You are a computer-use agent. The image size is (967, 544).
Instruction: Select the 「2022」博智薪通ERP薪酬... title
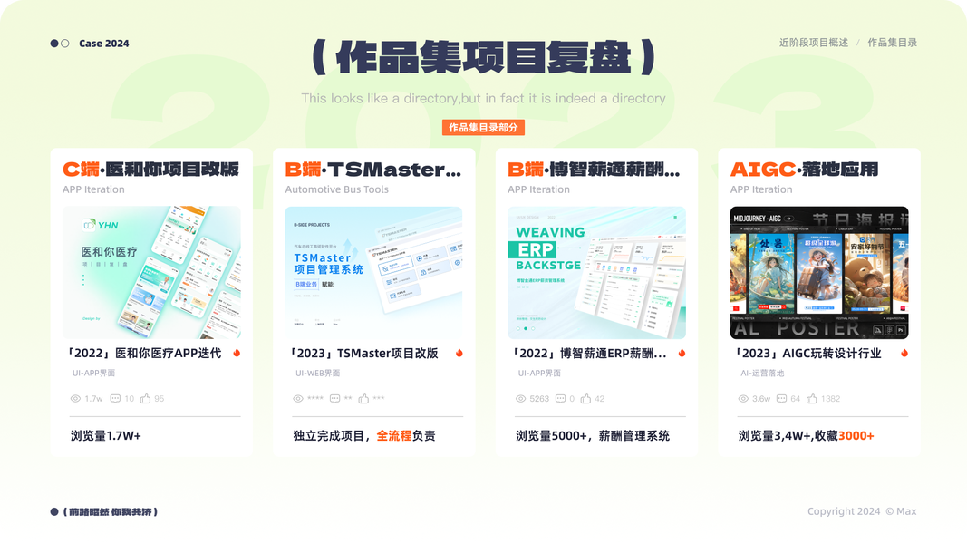pos(588,354)
